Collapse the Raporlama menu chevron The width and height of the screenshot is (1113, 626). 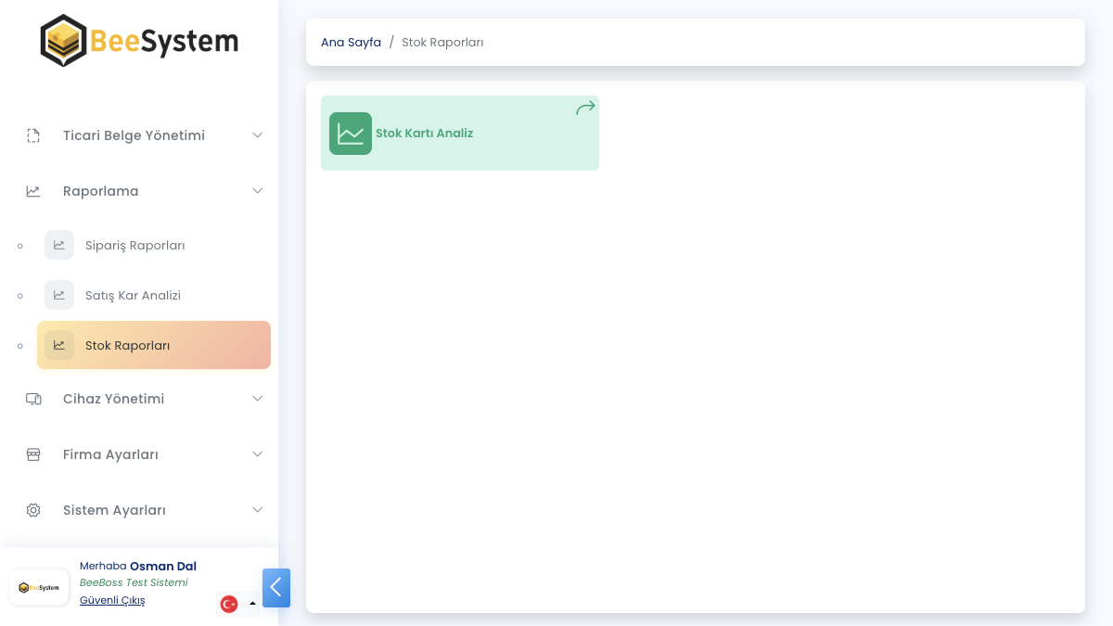tap(258, 191)
